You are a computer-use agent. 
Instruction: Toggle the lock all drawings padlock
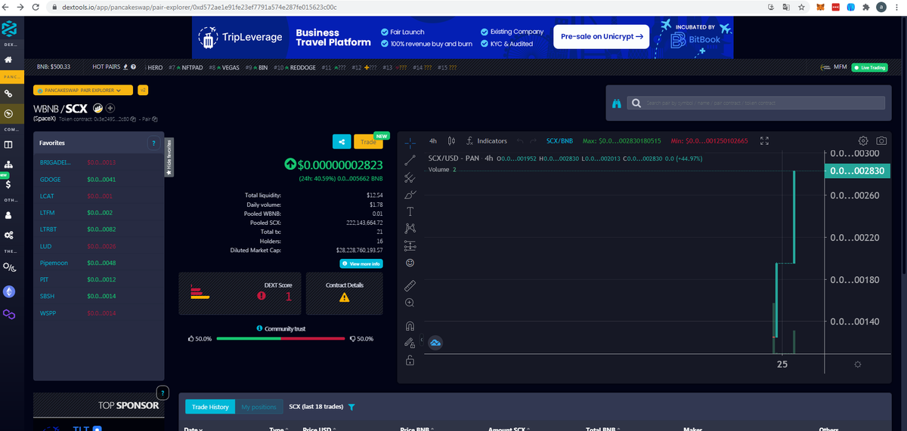pyautogui.click(x=410, y=361)
